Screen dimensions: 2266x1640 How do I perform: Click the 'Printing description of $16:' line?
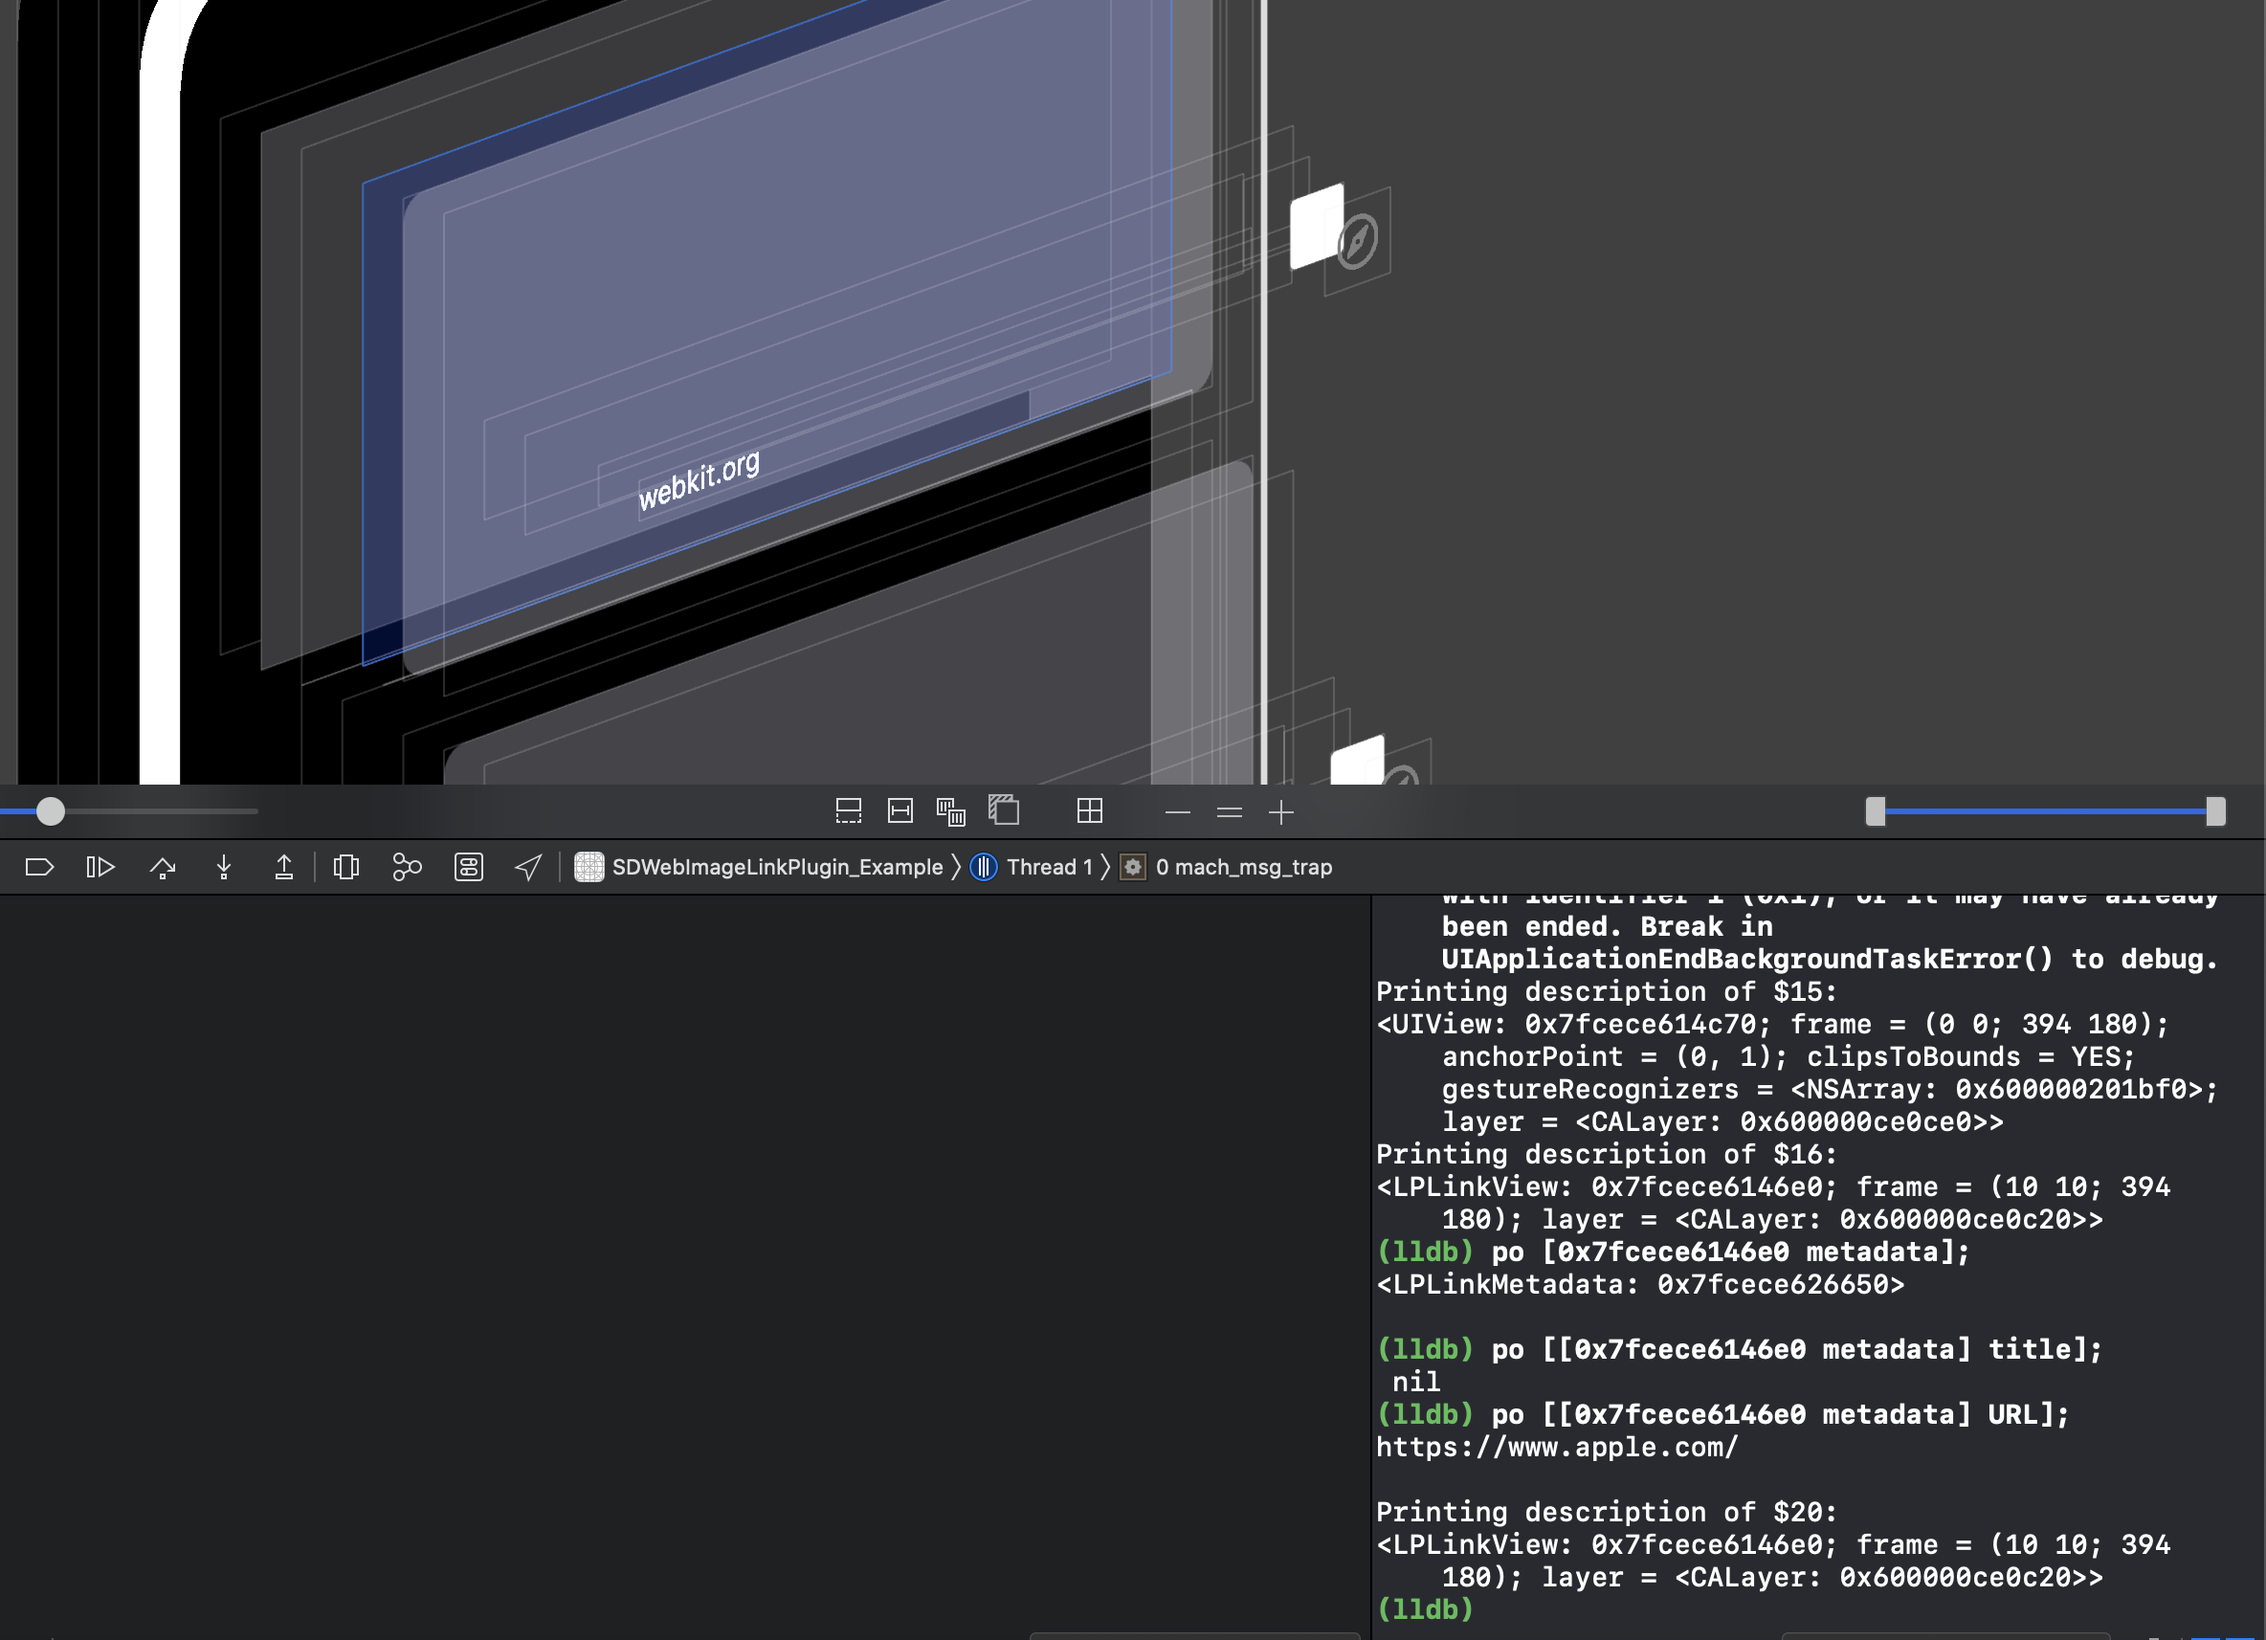click(1606, 1155)
